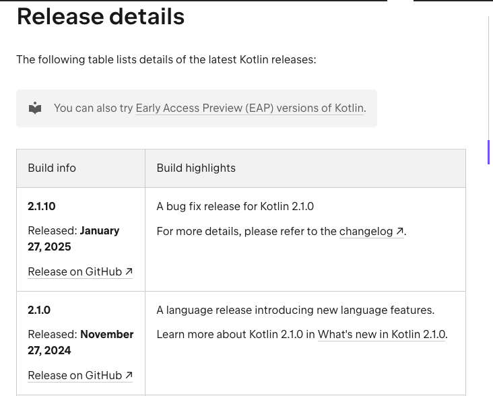Open Release on GitHub for version 2.1.0
Image resolution: width=493 pixels, height=396 pixels.
coord(75,375)
